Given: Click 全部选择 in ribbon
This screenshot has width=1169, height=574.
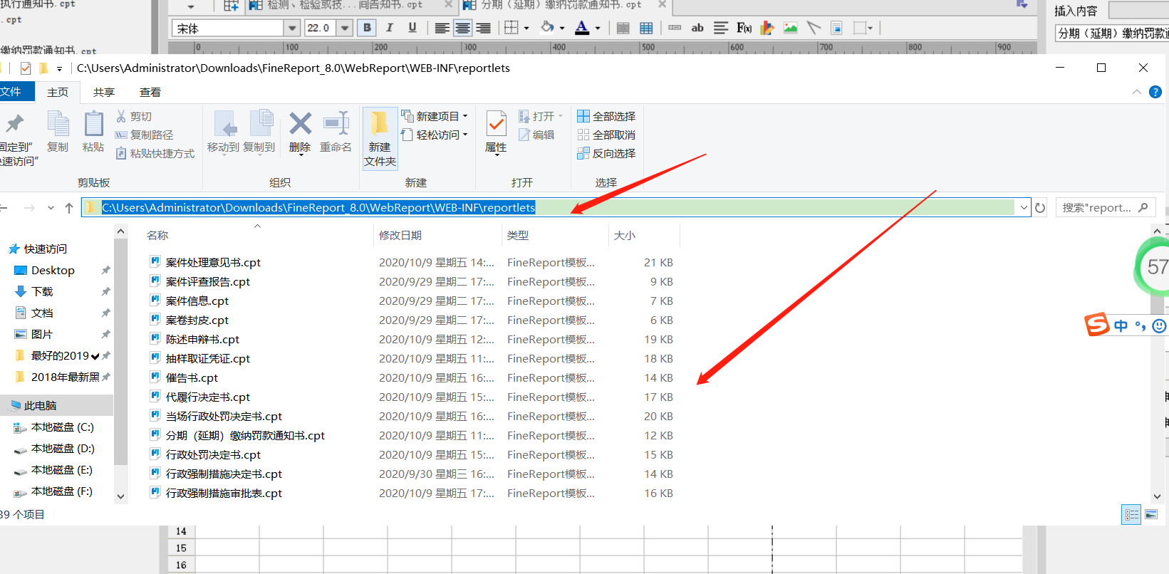Looking at the screenshot, I should [606, 116].
